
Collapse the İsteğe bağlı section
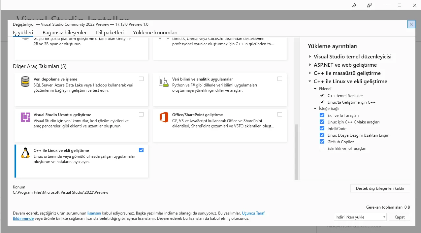pyautogui.click(x=315, y=109)
